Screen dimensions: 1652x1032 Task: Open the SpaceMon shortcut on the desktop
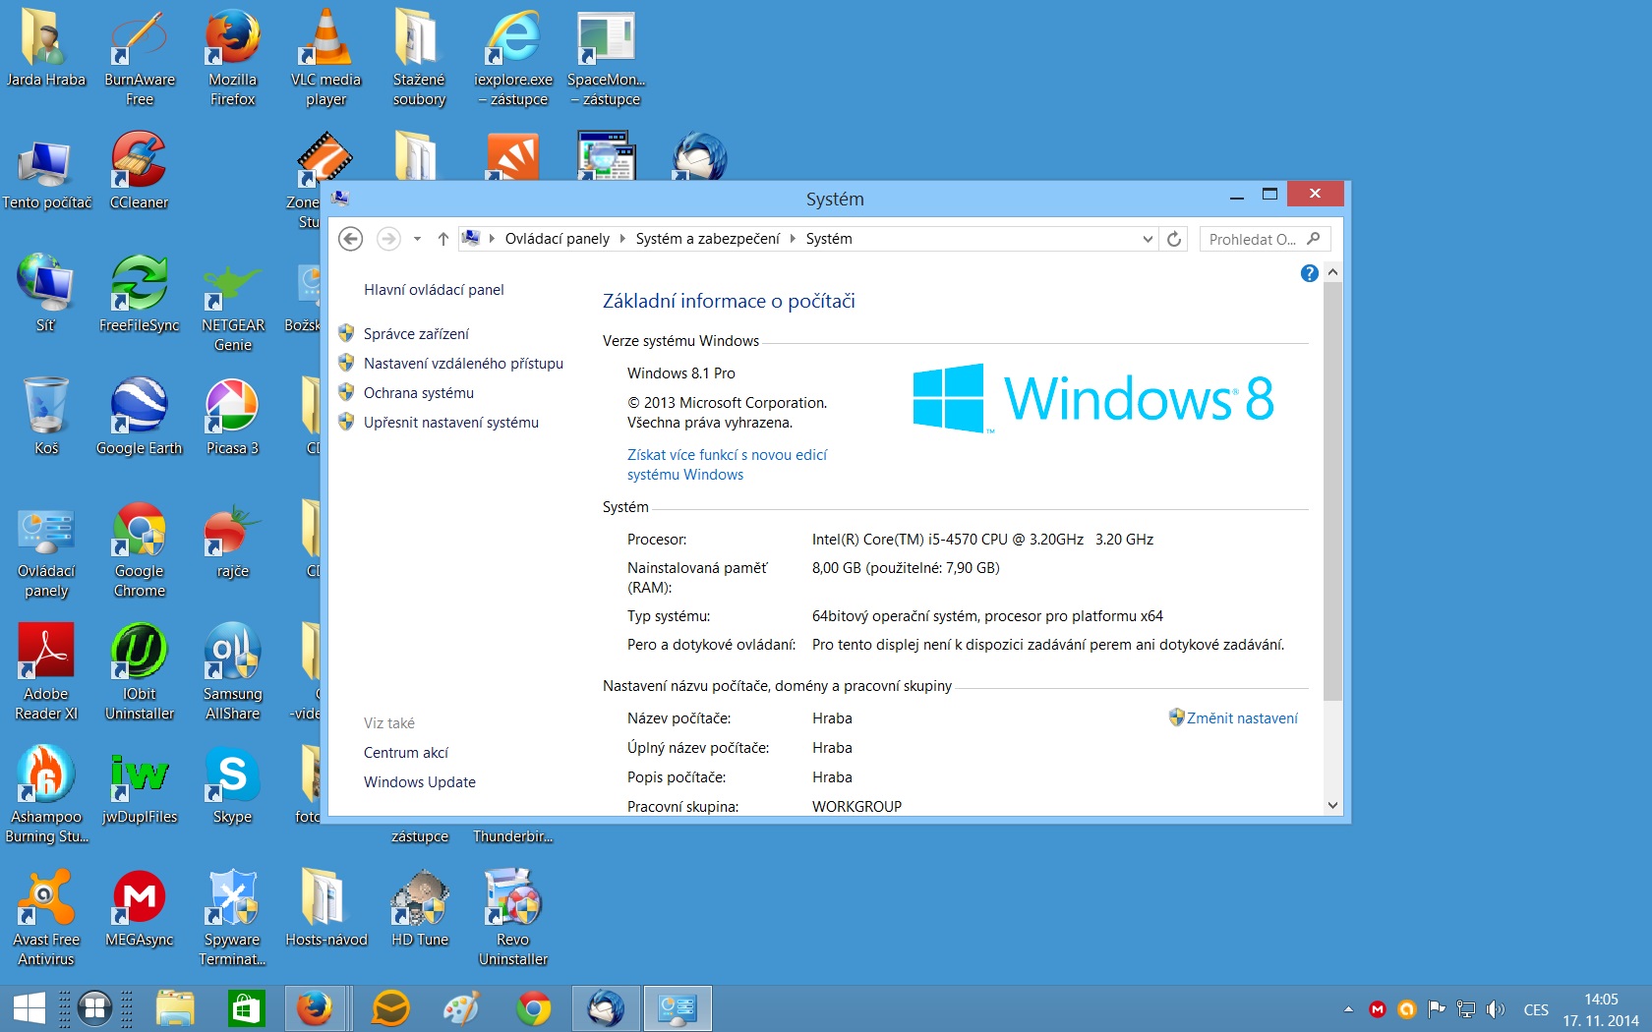[606, 59]
